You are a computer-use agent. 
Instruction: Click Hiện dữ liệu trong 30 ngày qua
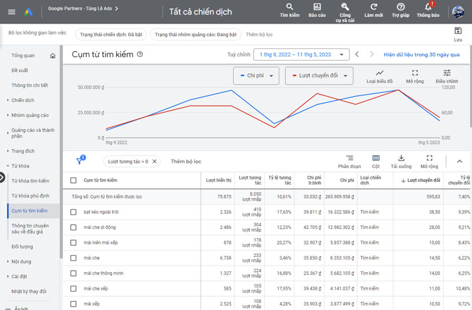coord(422,55)
